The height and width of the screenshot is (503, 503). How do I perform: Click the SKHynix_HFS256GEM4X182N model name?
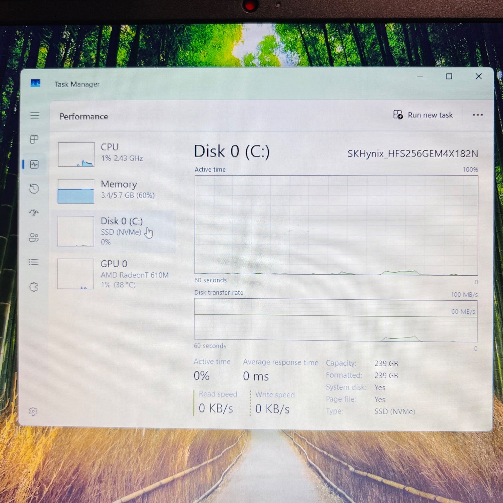tap(412, 154)
